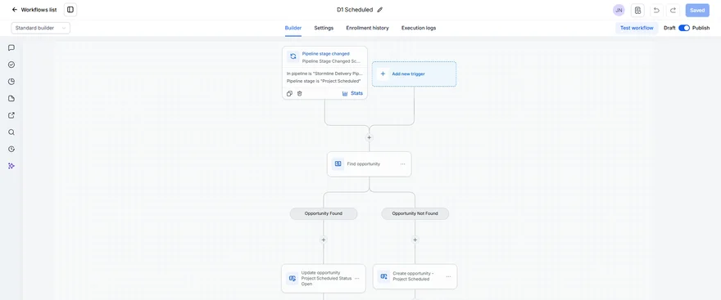Viewport: 721px width, 300px height.
Task: Open the chat bubble sidebar icon
Action: [x=11, y=47]
